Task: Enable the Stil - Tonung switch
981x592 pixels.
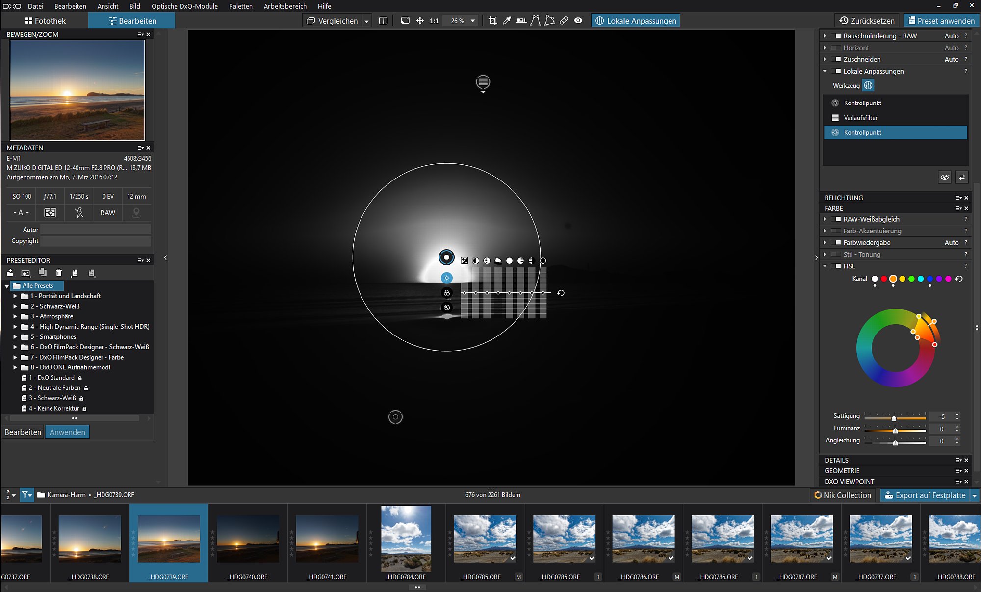Action: (x=836, y=255)
